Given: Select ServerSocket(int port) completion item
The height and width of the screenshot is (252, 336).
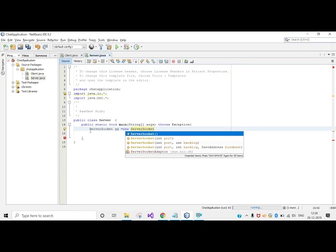Looking at the screenshot, I should [x=184, y=139].
